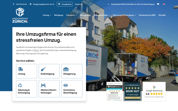This screenshot has height=111, width=178.
Task: Select the Endreinigung service card
Action: [49, 71]
